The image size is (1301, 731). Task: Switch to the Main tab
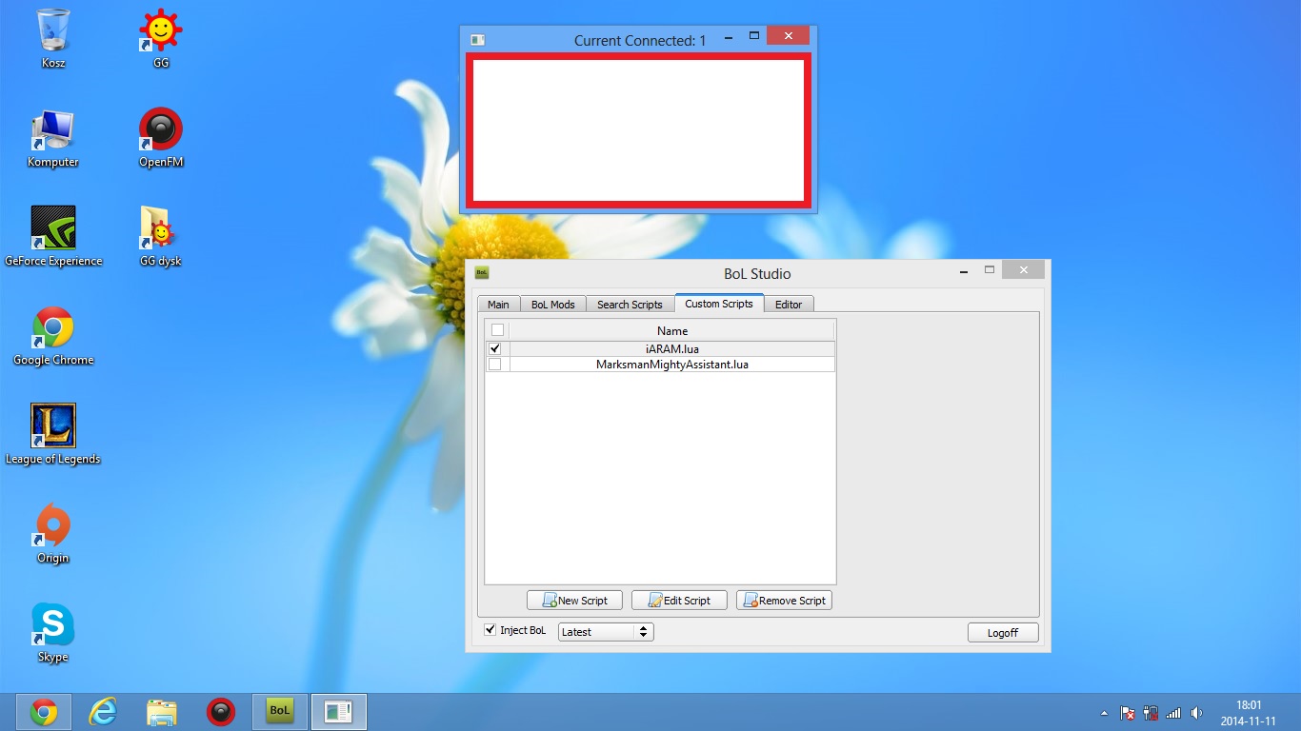click(x=498, y=305)
